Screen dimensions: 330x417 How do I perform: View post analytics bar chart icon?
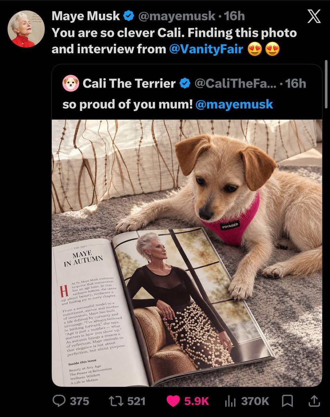pos(230,401)
